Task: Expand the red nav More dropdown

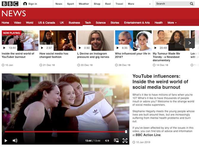Action: [x=172, y=23]
